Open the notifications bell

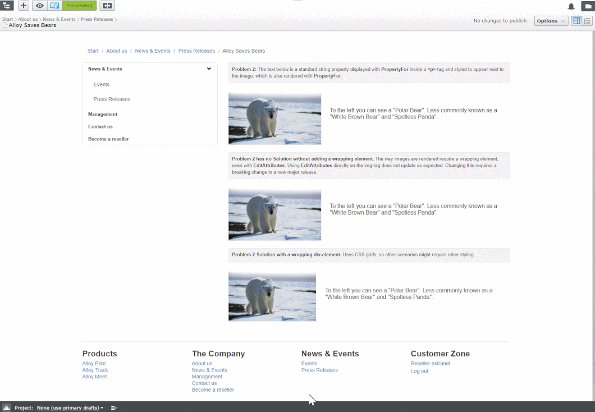[571, 6]
